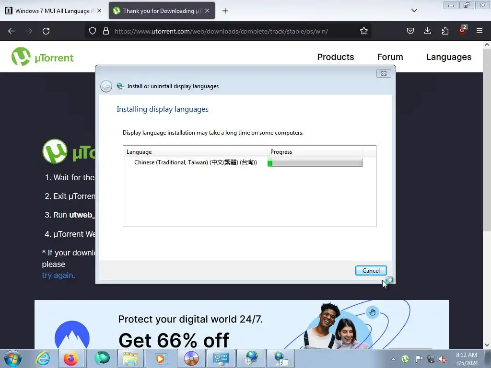The width and height of the screenshot is (491, 368).
Task: Show hidden system tray icons
Action: tap(393, 359)
